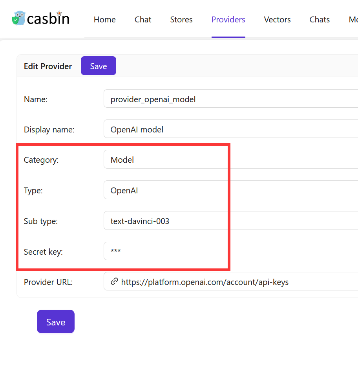Switch to the Home tab
Image resolution: width=358 pixels, height=371 pixels.
104,19
